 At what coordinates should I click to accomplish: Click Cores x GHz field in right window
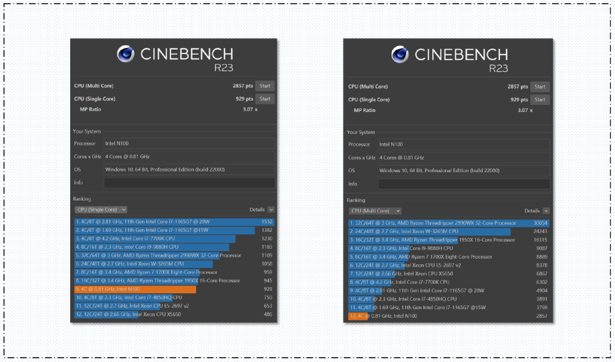[x=464, y=157]
